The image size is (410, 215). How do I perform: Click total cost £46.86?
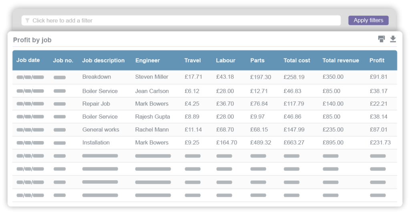point(292,117)
